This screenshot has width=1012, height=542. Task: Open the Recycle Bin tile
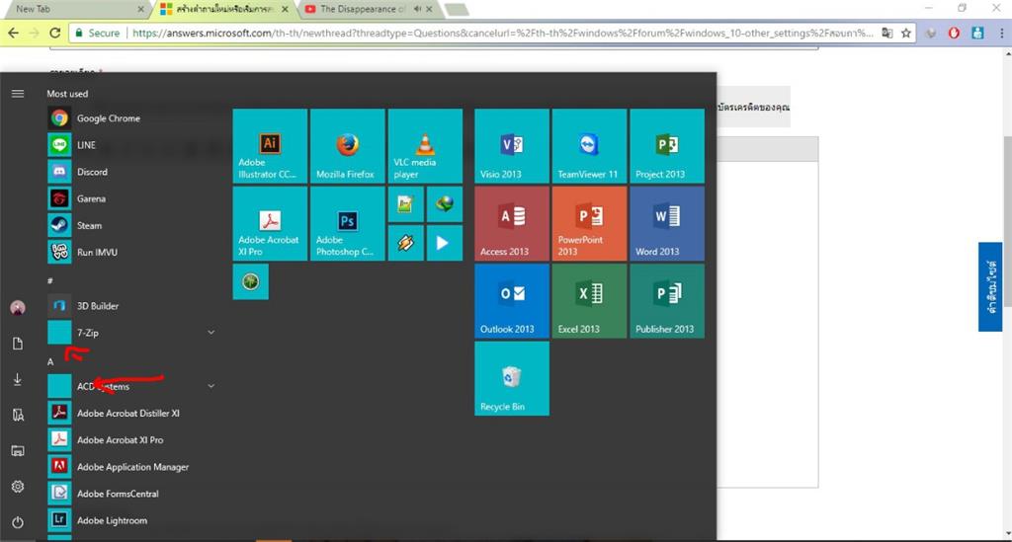point(512,378)
